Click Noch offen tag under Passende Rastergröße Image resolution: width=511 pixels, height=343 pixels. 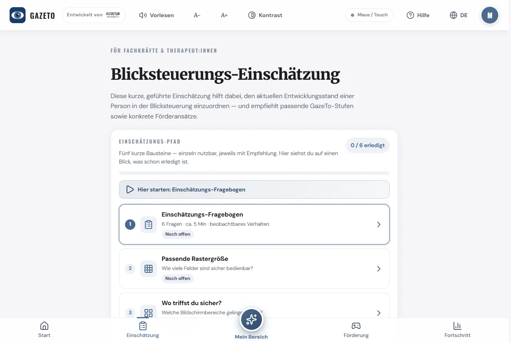[178, 278]
